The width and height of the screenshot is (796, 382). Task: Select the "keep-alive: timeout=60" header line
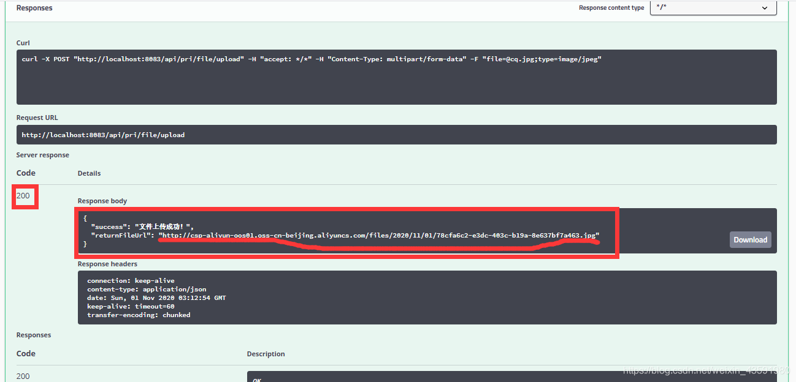click(131, 306)
